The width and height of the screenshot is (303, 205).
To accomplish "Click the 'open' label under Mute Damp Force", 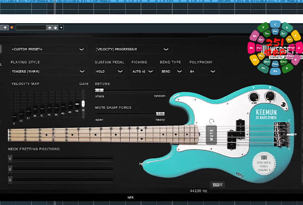I will pyautogui.click(x=99, y=120).
